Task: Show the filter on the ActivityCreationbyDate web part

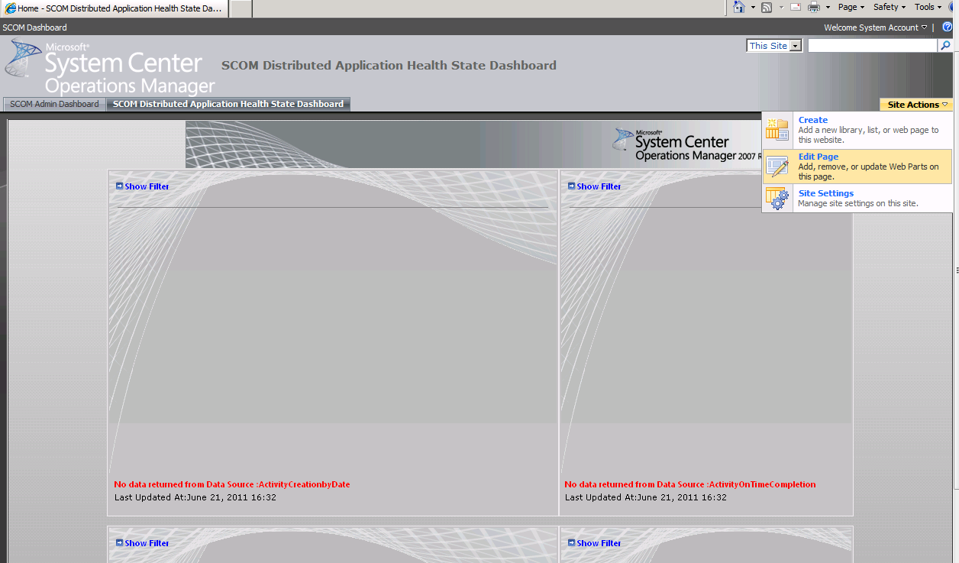Action: 142,186
